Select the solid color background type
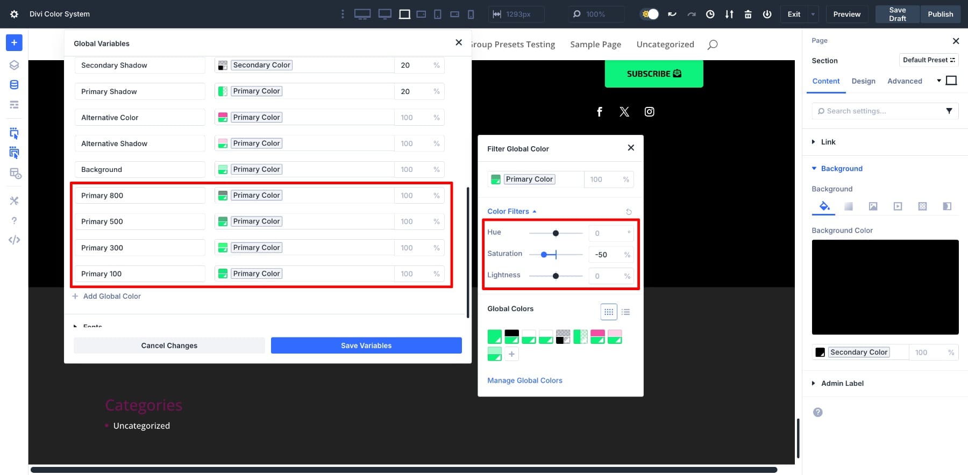The image size is (968, 475). point(824,206)
